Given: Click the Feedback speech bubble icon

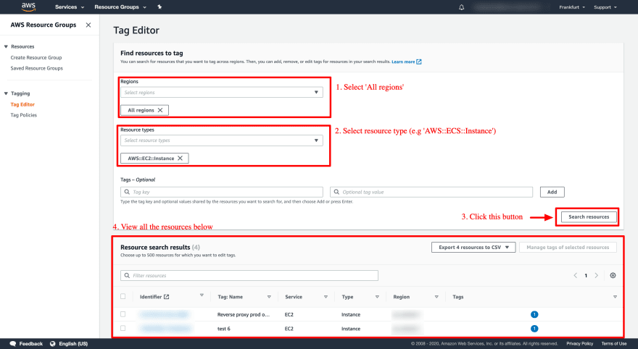Looking at the screenshot, I should 13,344.
